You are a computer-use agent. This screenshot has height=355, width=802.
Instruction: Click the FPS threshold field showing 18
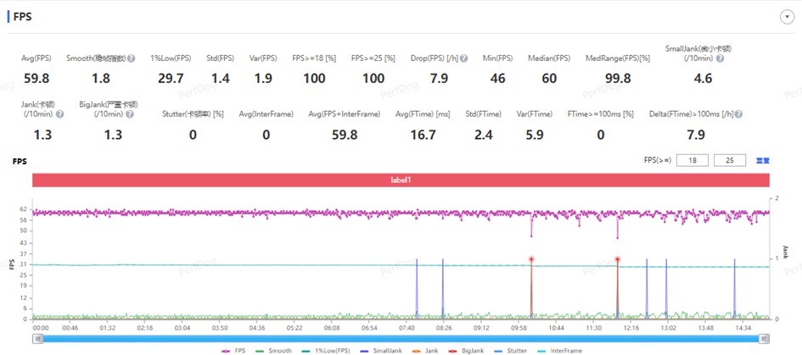click(692, 160)
